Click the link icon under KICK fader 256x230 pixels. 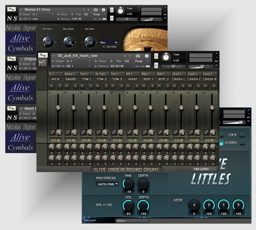click(52, 132)
